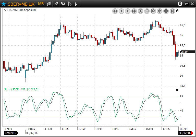Click the dollar sign icon
The height and width of the screenshot is (137, 196).
(x=180, y=4)
